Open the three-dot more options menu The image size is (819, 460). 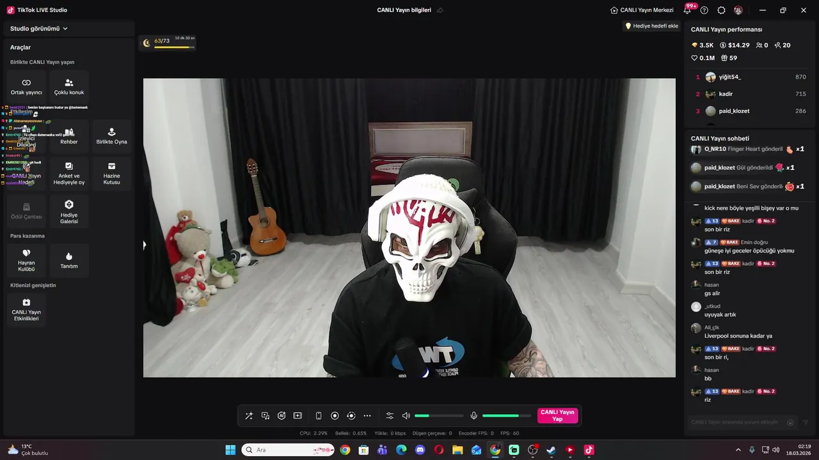click(367, 416)
